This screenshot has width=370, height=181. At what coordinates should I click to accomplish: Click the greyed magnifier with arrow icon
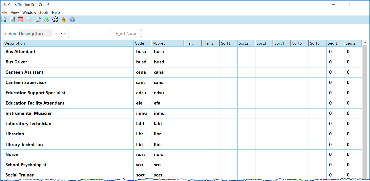[29, 20]
